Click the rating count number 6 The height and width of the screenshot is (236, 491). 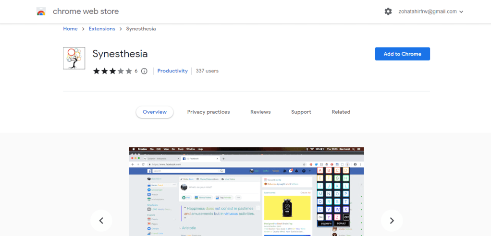tap(136, 71)
